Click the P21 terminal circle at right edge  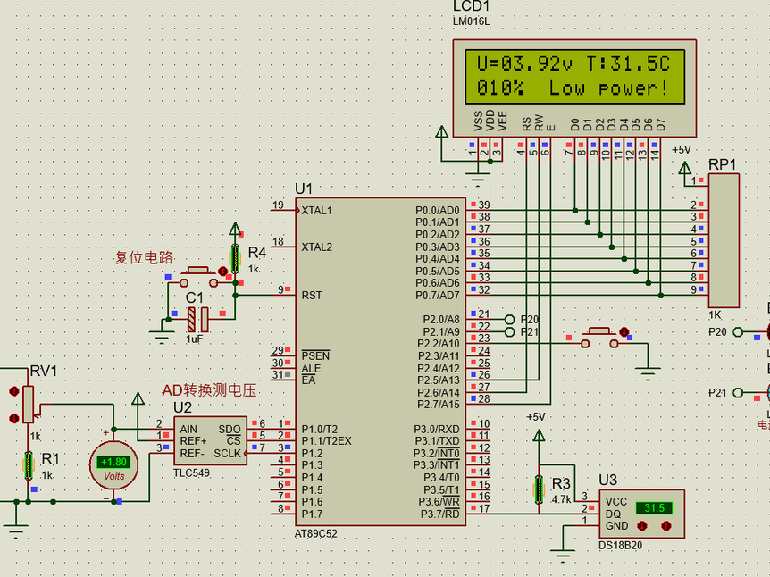tap(738, 392)
